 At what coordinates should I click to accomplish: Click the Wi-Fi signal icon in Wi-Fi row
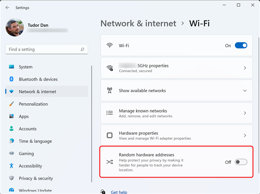(110, 45)
